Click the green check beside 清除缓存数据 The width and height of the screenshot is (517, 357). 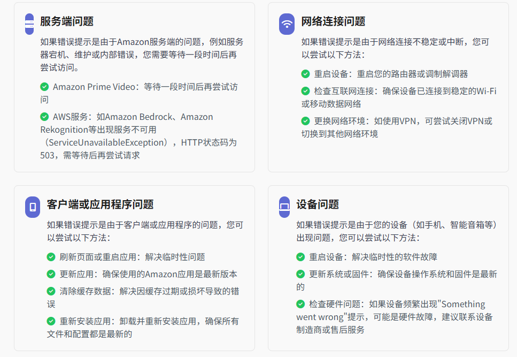coord(51,291)
